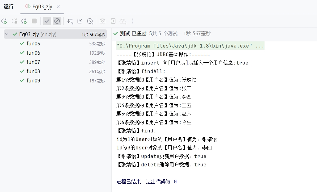This screenshot has height=192, width=317.
Task: Click the Collapse All icon
Action: point(80,21)
